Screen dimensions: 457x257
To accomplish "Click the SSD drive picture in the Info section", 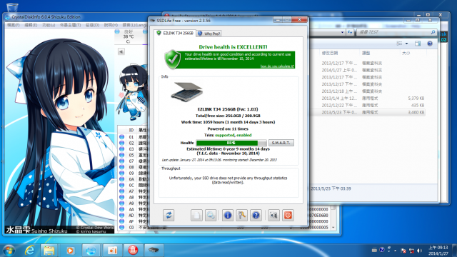I will pyautogui.click(x=187, y=92).
